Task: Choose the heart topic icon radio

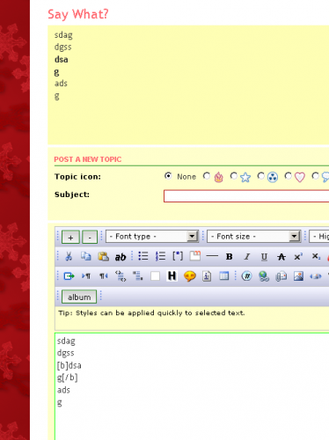Action: 288,176
